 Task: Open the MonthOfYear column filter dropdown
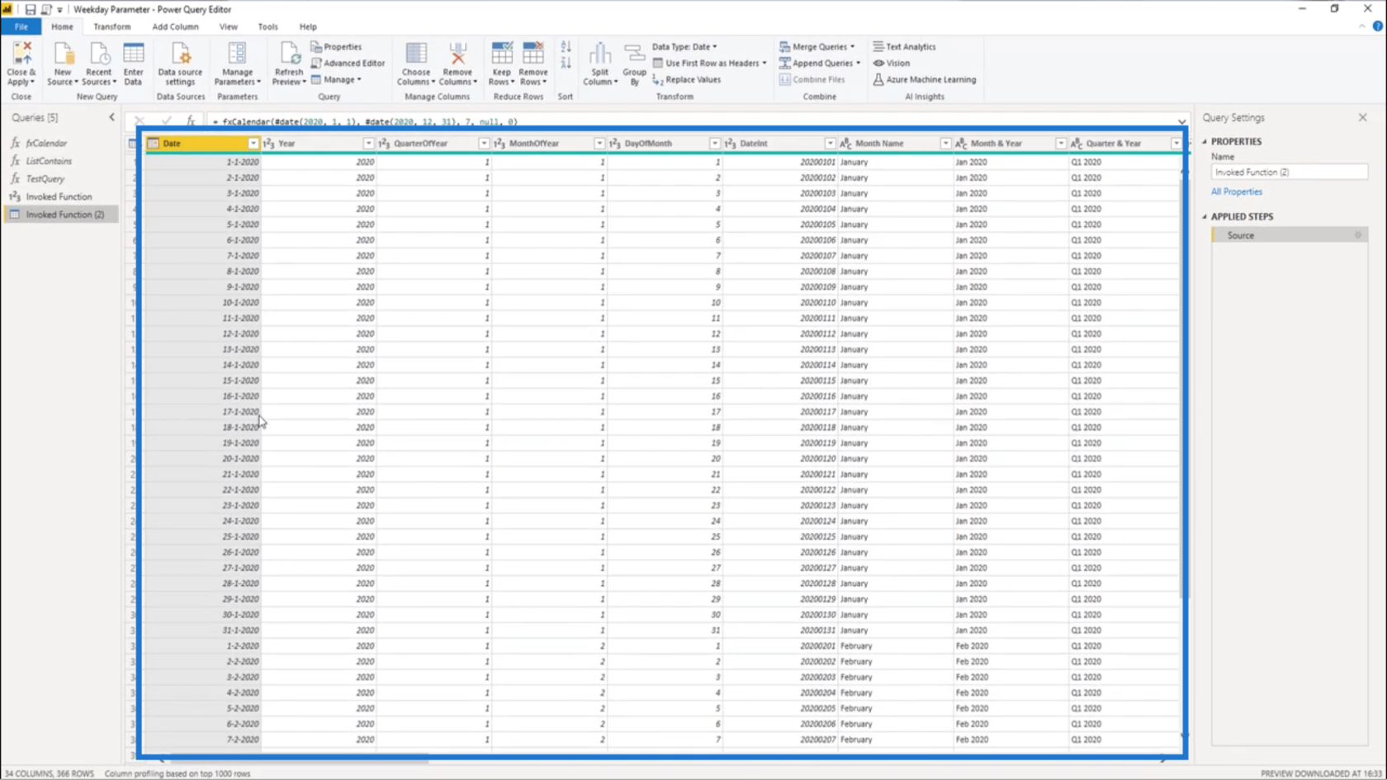pyautogui.click(x=599, y=144)
